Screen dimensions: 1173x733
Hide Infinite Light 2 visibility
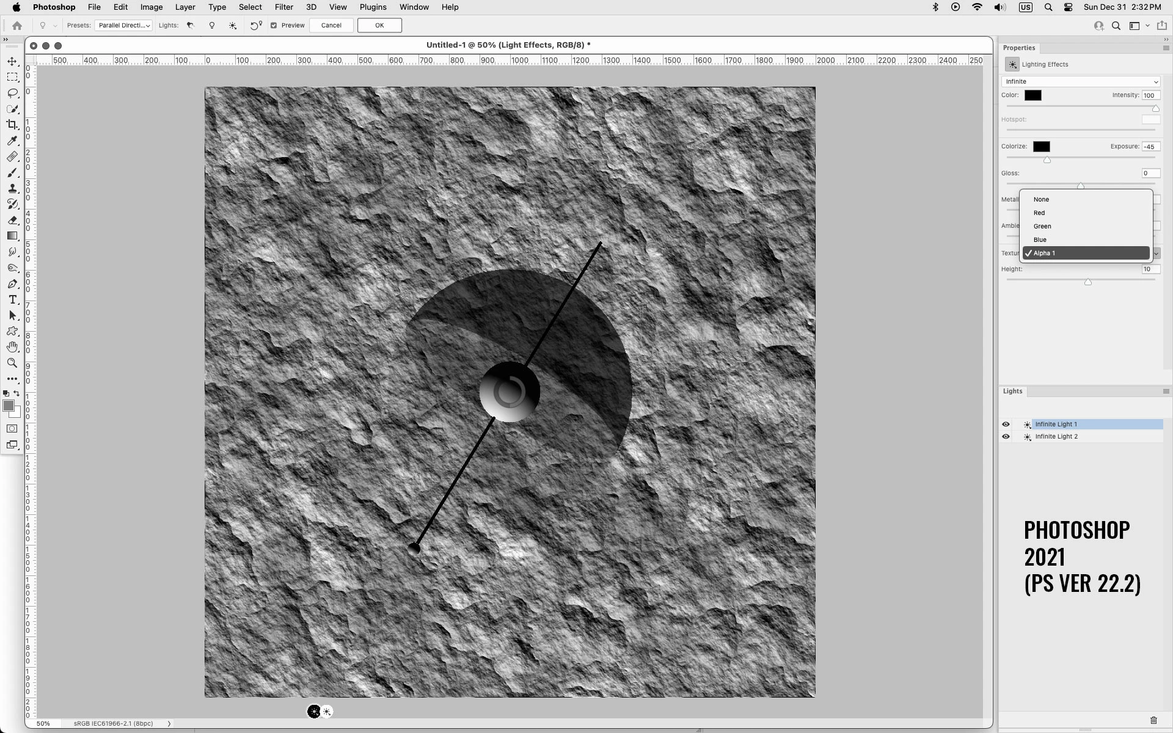tap(1006, 437)
